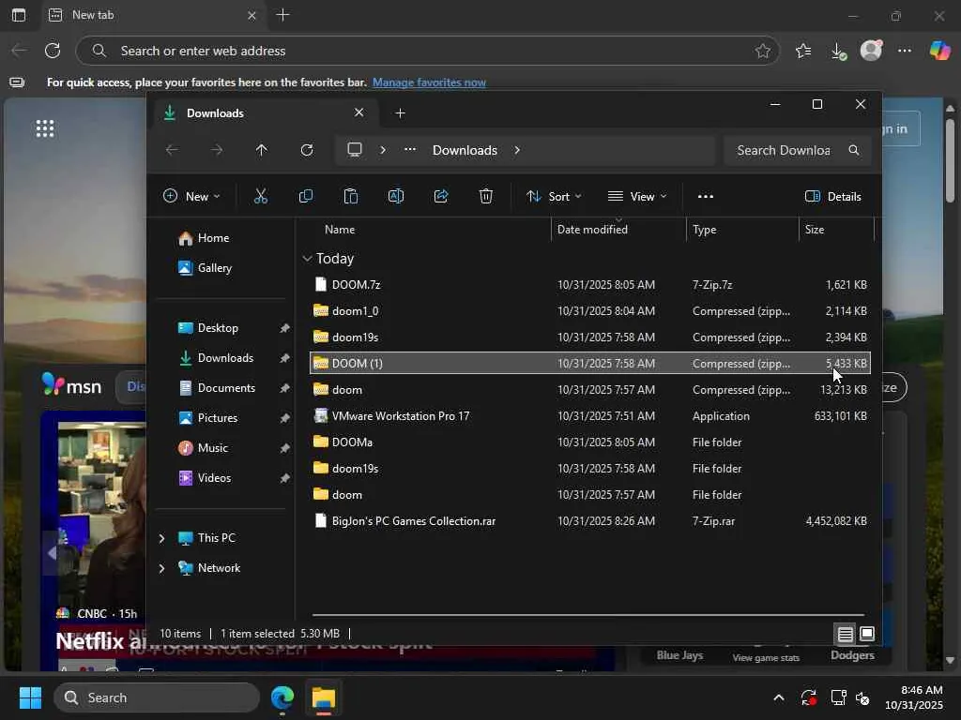The height and width of the screenshot is (720, 961).
Task: Expand Network in navigation pane
Action: [x=161, y=568]
